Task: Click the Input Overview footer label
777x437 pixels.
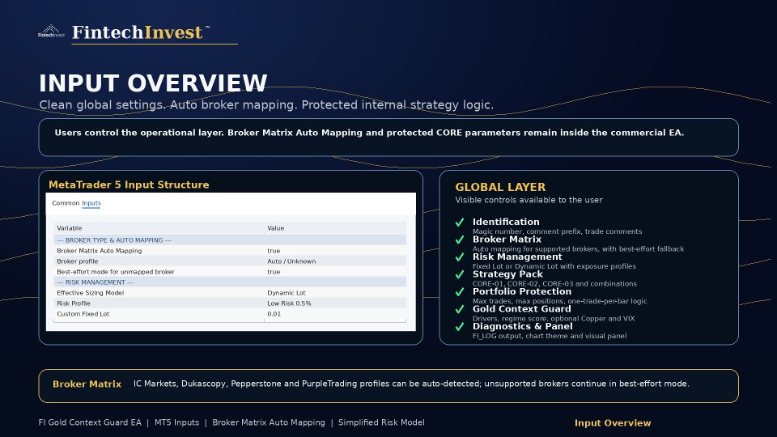Action: (613, 423)
